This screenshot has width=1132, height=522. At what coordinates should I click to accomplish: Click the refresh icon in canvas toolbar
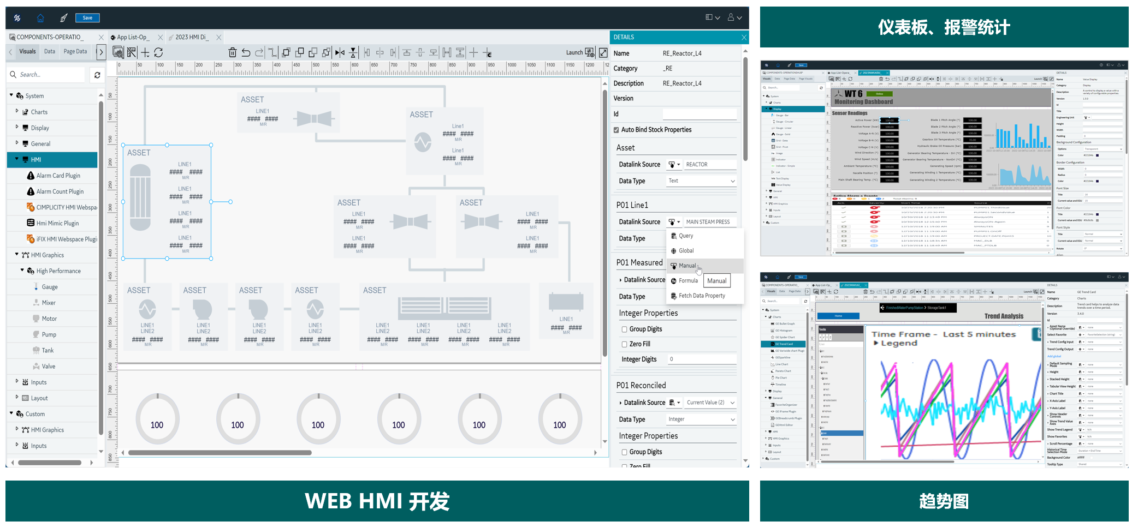pos(158,53)
